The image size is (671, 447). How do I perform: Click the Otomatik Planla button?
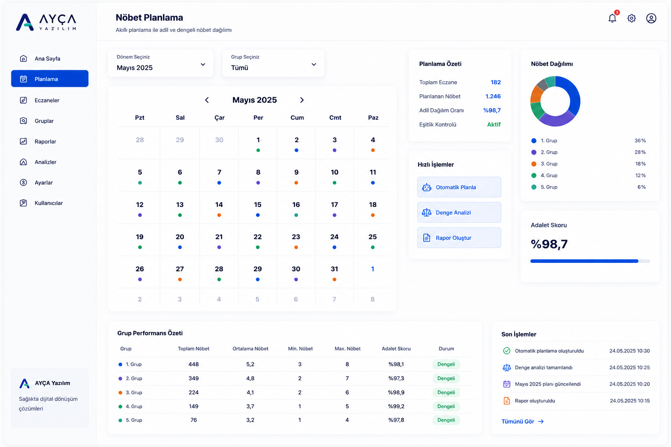(459, 187)
